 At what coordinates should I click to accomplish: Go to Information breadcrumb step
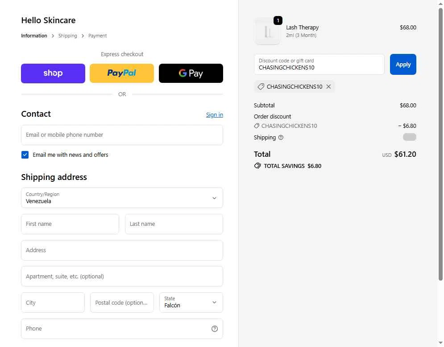pos(34,36)
